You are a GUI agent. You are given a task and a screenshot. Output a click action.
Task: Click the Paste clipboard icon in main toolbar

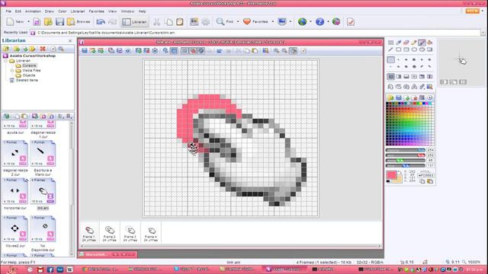[180, 22]
